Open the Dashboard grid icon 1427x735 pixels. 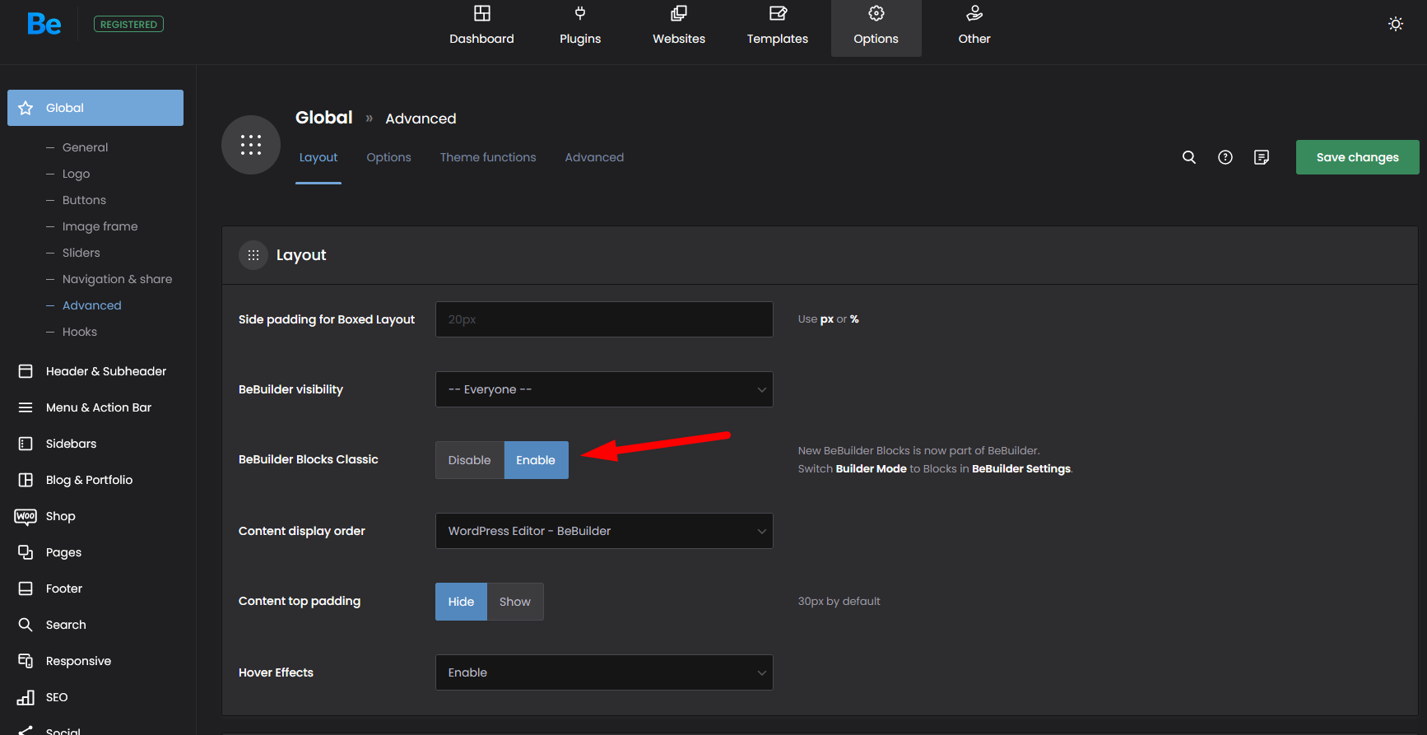tap(482, 13)
